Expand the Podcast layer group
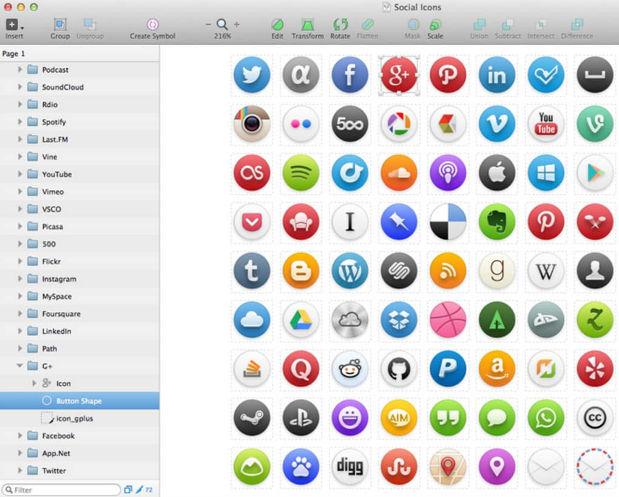Screen dimensions: 619x497 click(x=20, y=69)
